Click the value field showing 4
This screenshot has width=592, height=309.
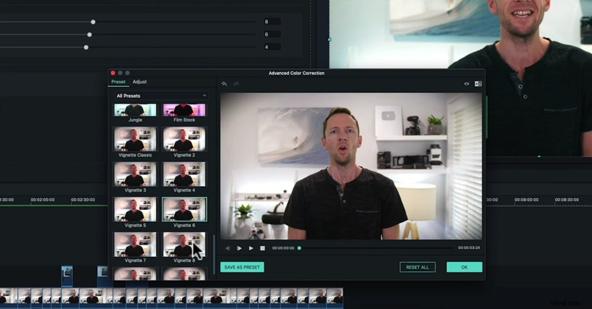coord(272,47)
